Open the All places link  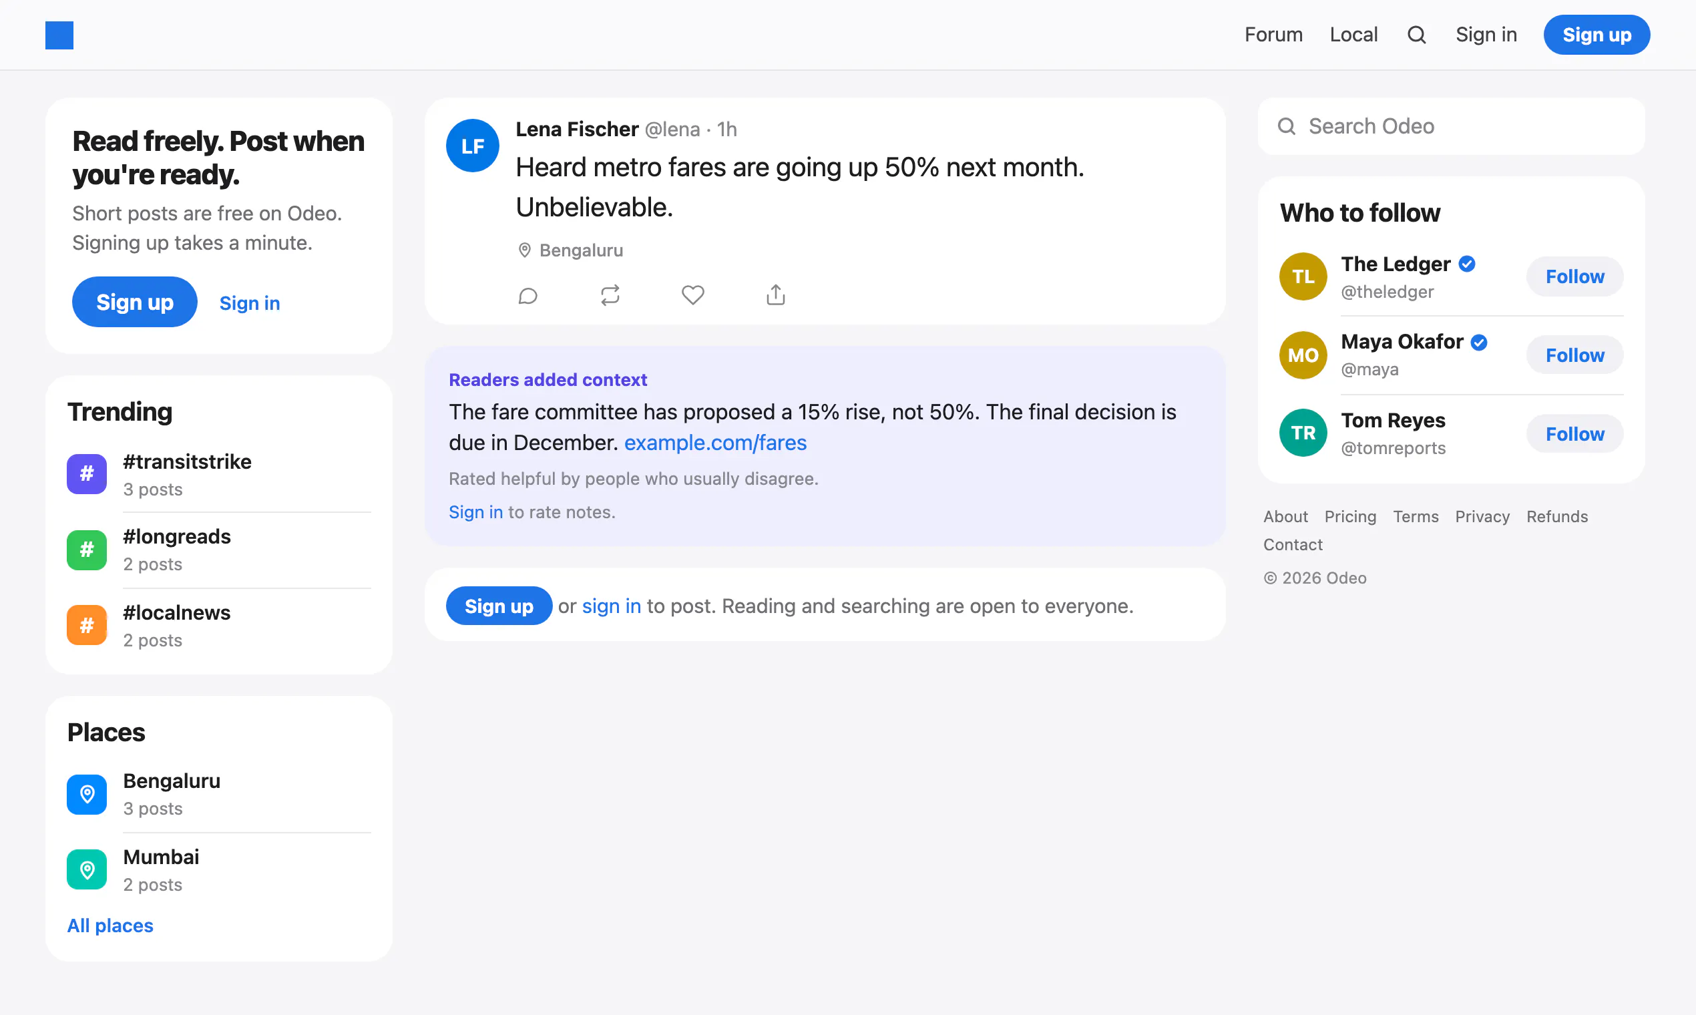[x=110, y=926]
